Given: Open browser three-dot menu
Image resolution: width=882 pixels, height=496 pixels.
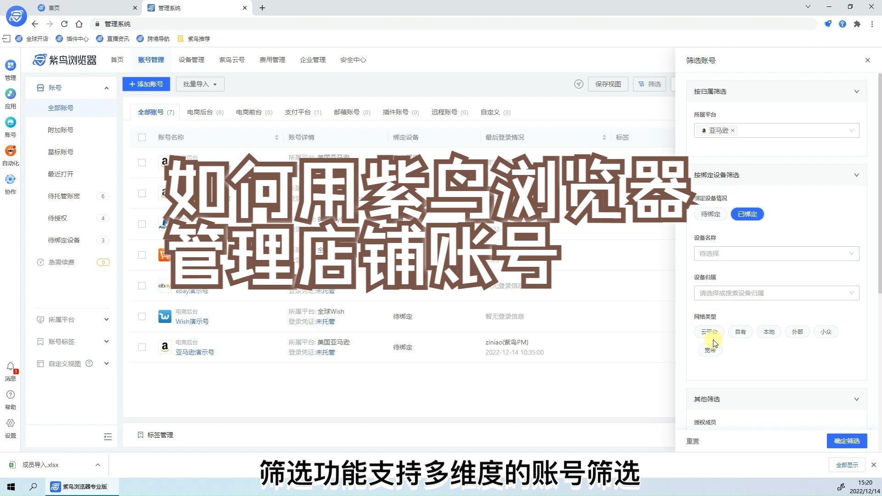Looking at the screenshot, I should [x=872, y=24].
